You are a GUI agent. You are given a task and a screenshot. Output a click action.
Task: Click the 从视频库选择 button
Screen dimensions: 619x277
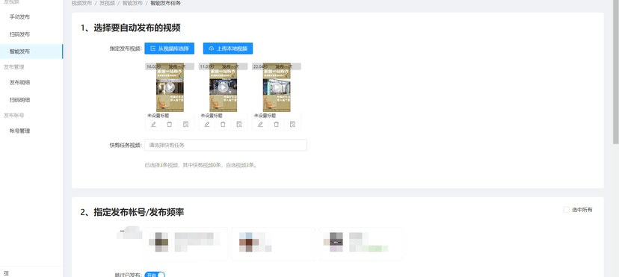170,49
